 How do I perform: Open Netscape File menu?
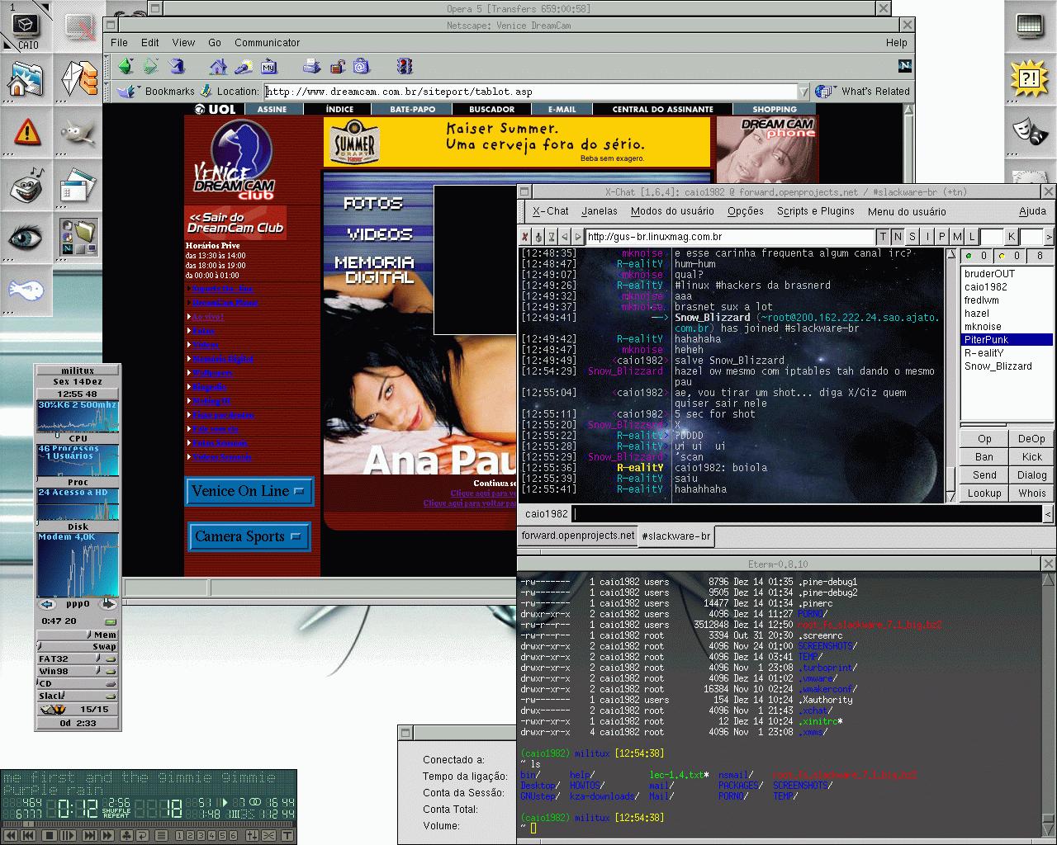(x=119, y=42)
